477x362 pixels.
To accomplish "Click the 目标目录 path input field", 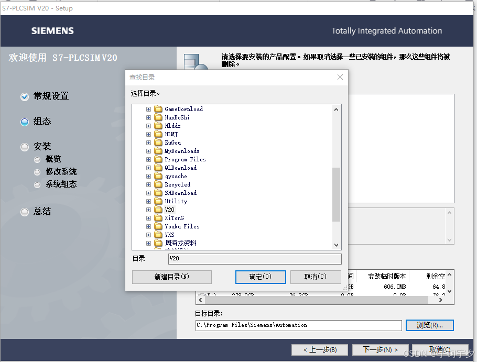I will (298, 325).
